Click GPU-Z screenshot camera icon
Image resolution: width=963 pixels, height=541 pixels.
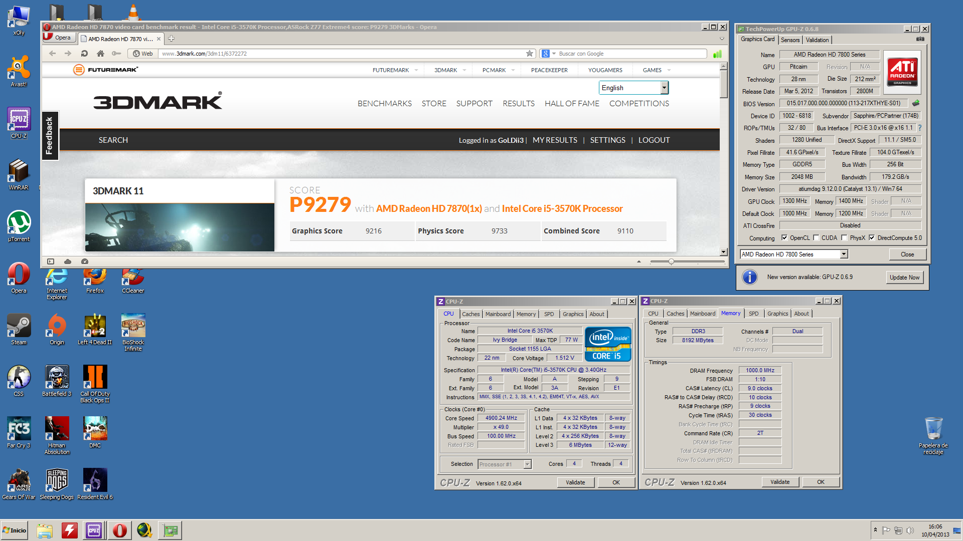pyautogui.click(x=920, y=39)
